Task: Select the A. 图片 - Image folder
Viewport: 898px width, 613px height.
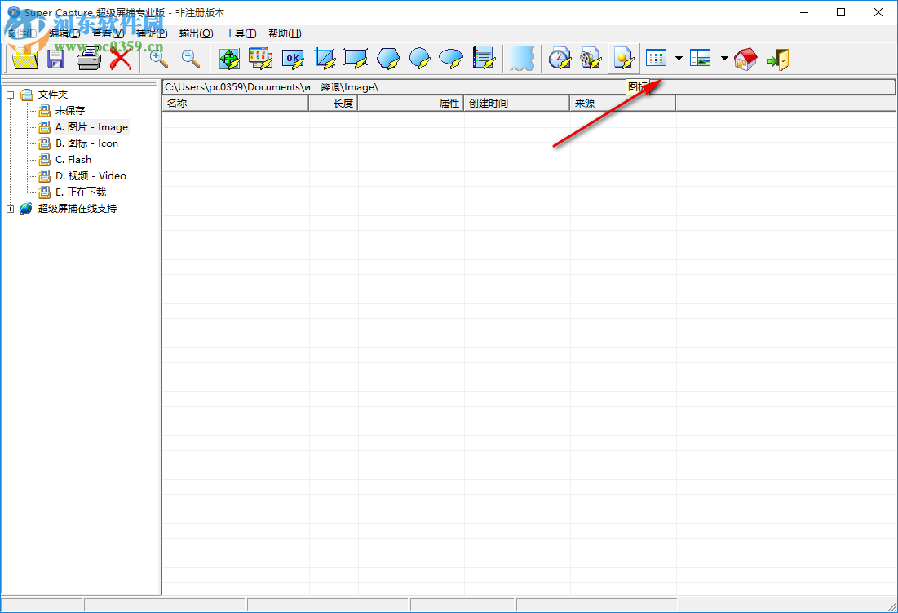Action: click(91, 127)
